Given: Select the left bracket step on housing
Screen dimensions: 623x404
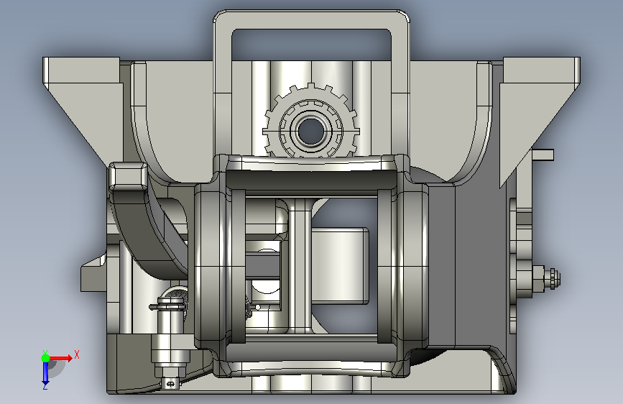Looking at the screenshot, I should pos(93,275).
